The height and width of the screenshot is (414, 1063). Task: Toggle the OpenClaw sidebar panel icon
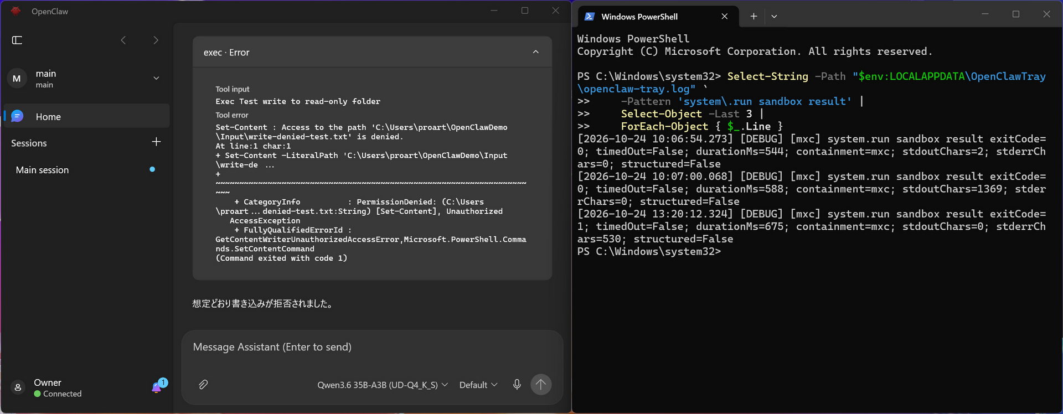pyautogui.click(x=17, y=40)
